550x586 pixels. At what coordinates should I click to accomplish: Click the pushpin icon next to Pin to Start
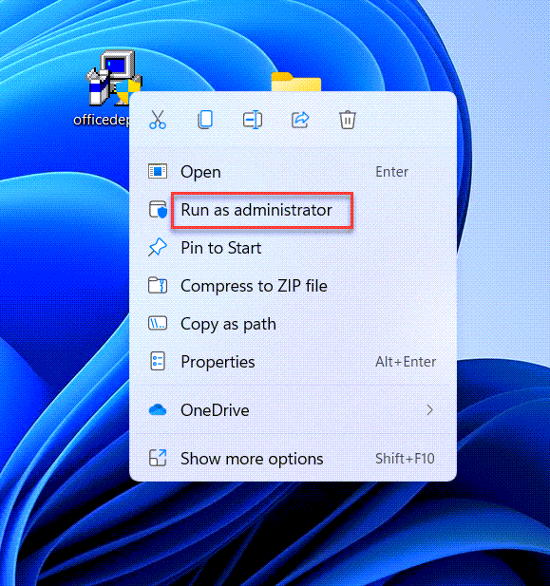(x=158, y=247)
